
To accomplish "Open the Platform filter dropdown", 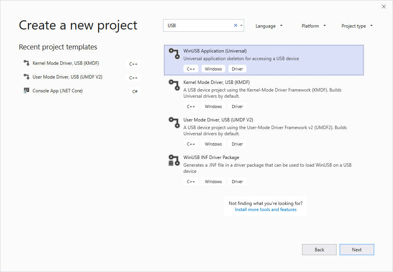I will [x=314, y=26].
